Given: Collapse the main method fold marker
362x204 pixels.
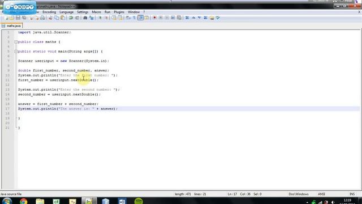Looking at the screenshot, I should point(16,52).
